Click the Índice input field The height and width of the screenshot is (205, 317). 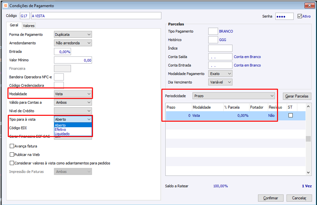220,48
